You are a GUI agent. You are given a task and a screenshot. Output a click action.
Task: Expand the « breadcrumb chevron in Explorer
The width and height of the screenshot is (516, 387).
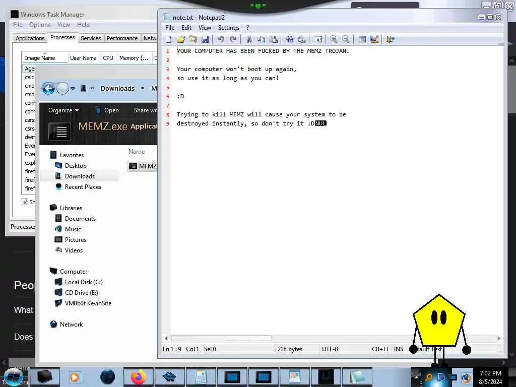pos(93,88)
